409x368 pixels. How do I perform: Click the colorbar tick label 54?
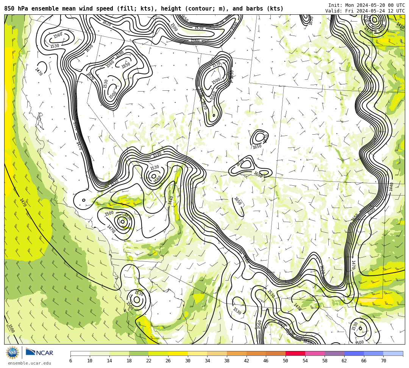[305, 361]
